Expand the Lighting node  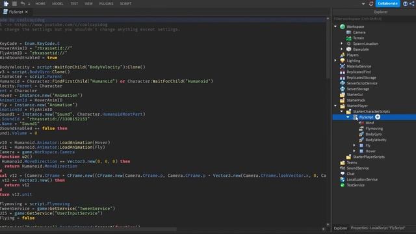(335, 60)
